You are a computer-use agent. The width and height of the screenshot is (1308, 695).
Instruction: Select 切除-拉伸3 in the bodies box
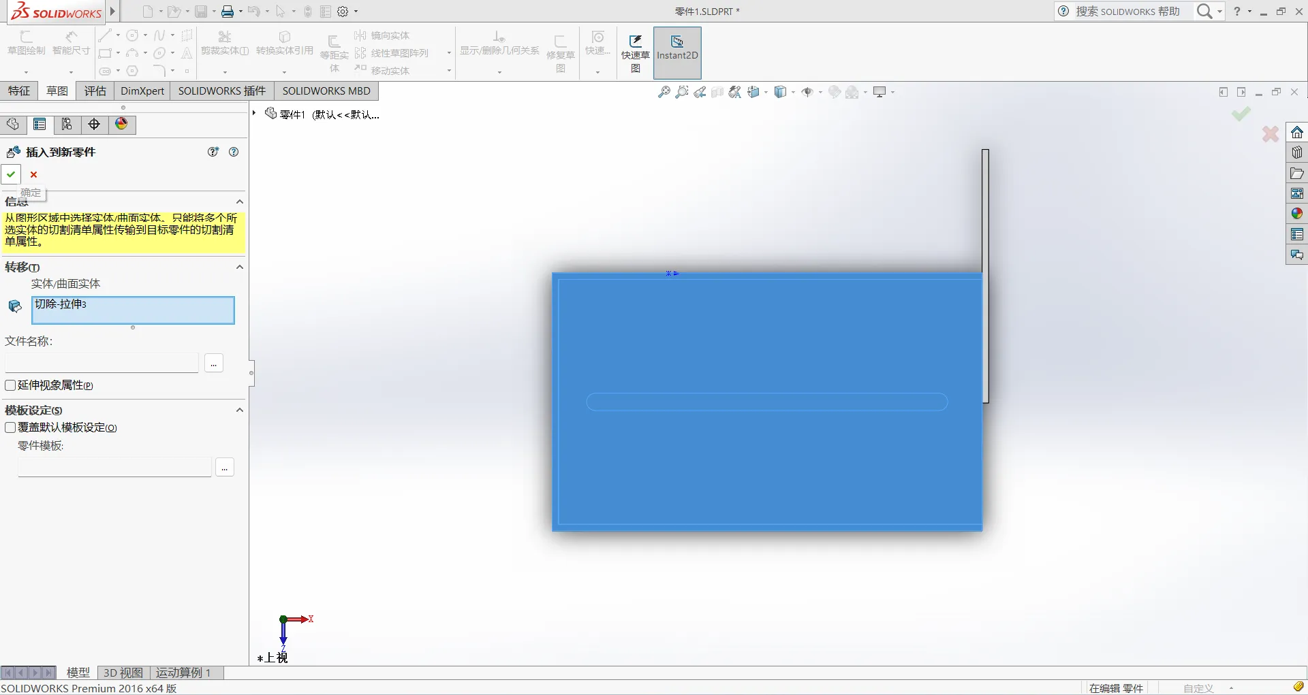tap(61, 304)
